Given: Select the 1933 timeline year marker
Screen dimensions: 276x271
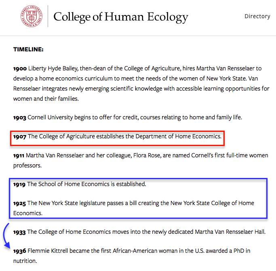Looking at the screenshot, I should (20, 232).
